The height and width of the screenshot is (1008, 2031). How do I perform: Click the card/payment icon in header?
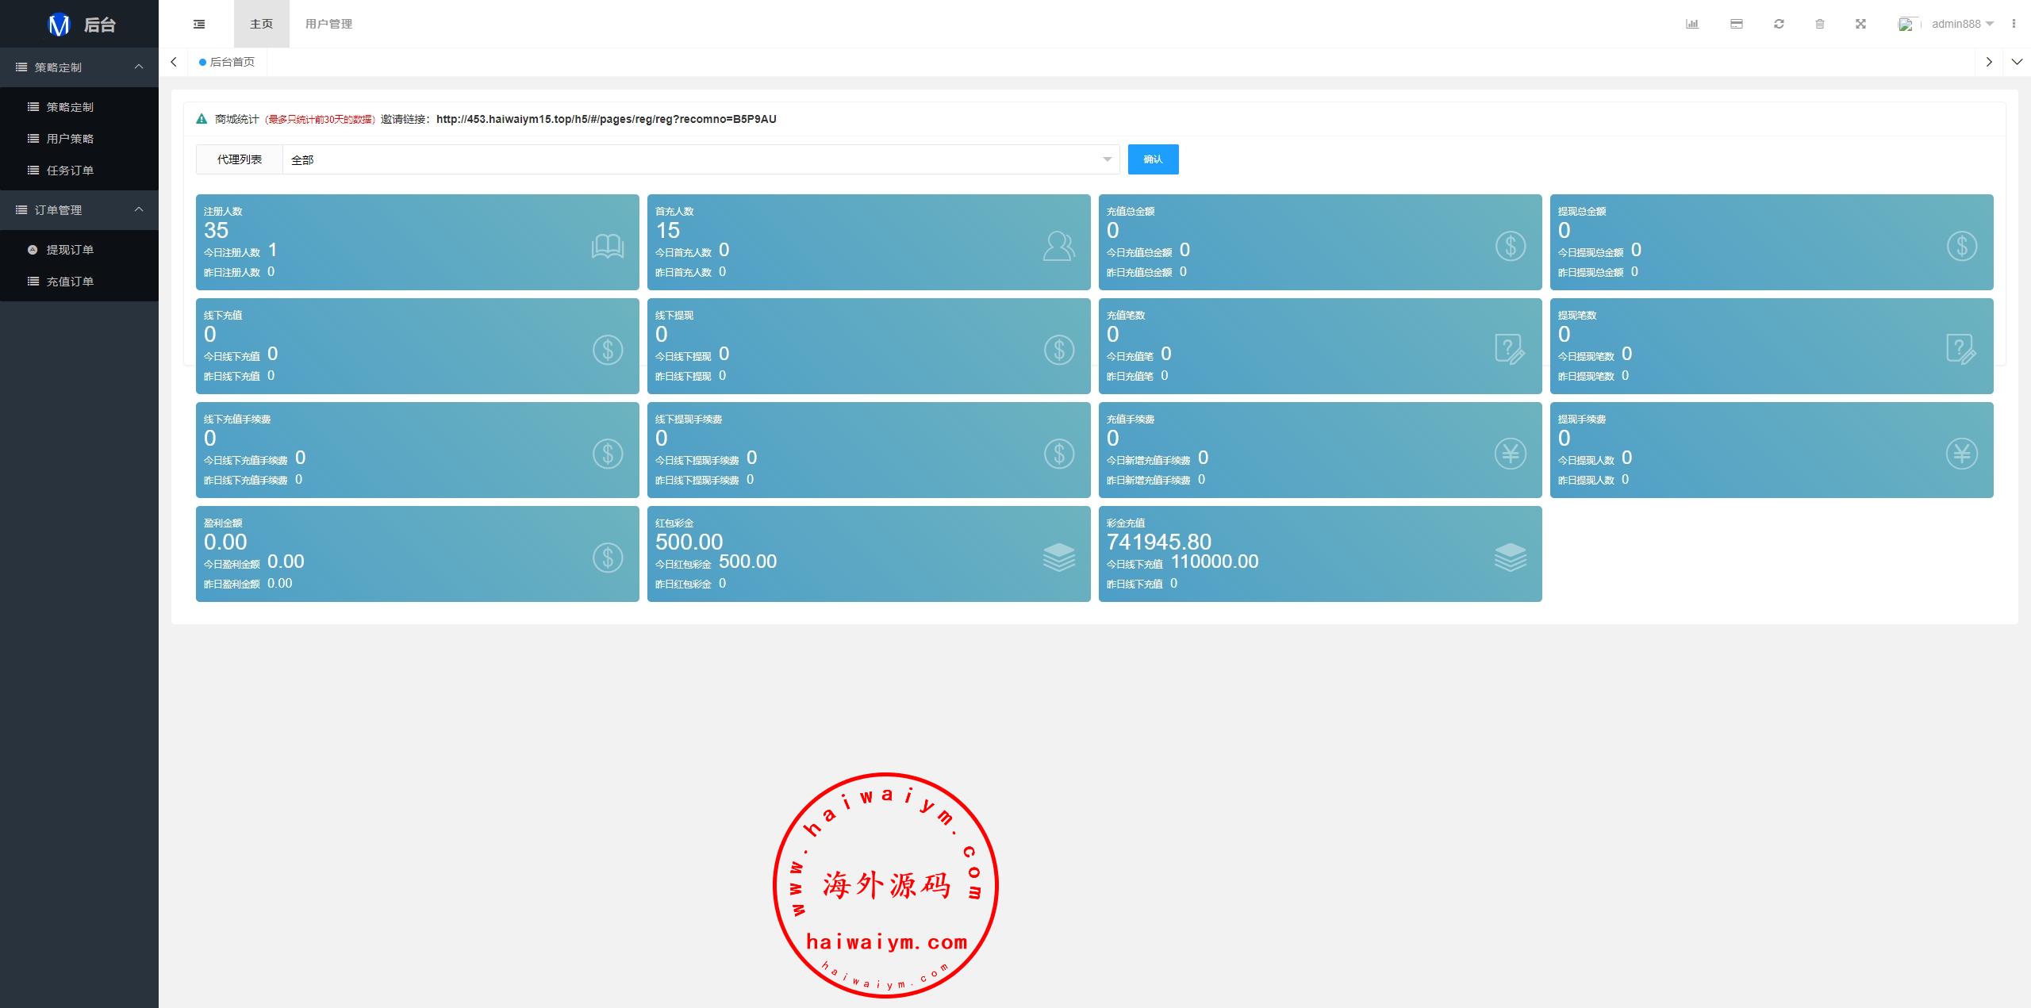pyautogui.click(x=1736, y=24)
